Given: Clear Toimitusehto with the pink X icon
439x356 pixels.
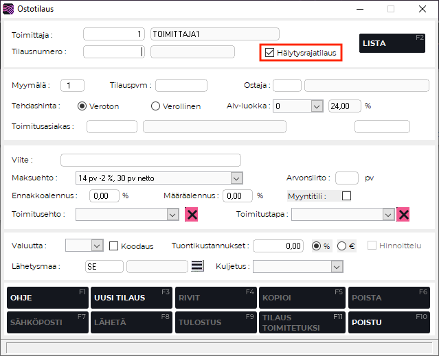Looking at the screenshot, I should (x=192, y=215).
